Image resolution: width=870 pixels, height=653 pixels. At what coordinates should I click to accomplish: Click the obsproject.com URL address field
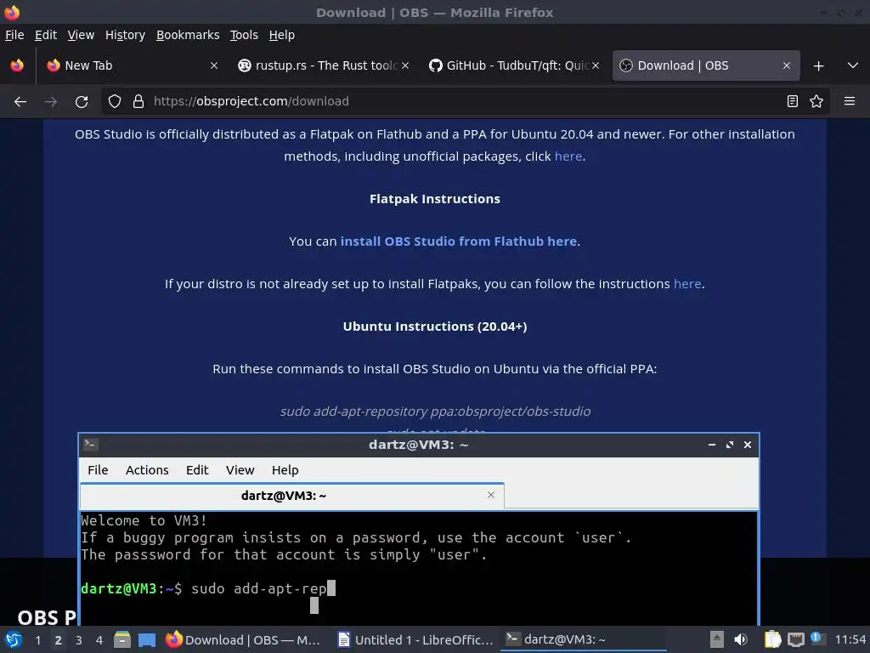466,102
